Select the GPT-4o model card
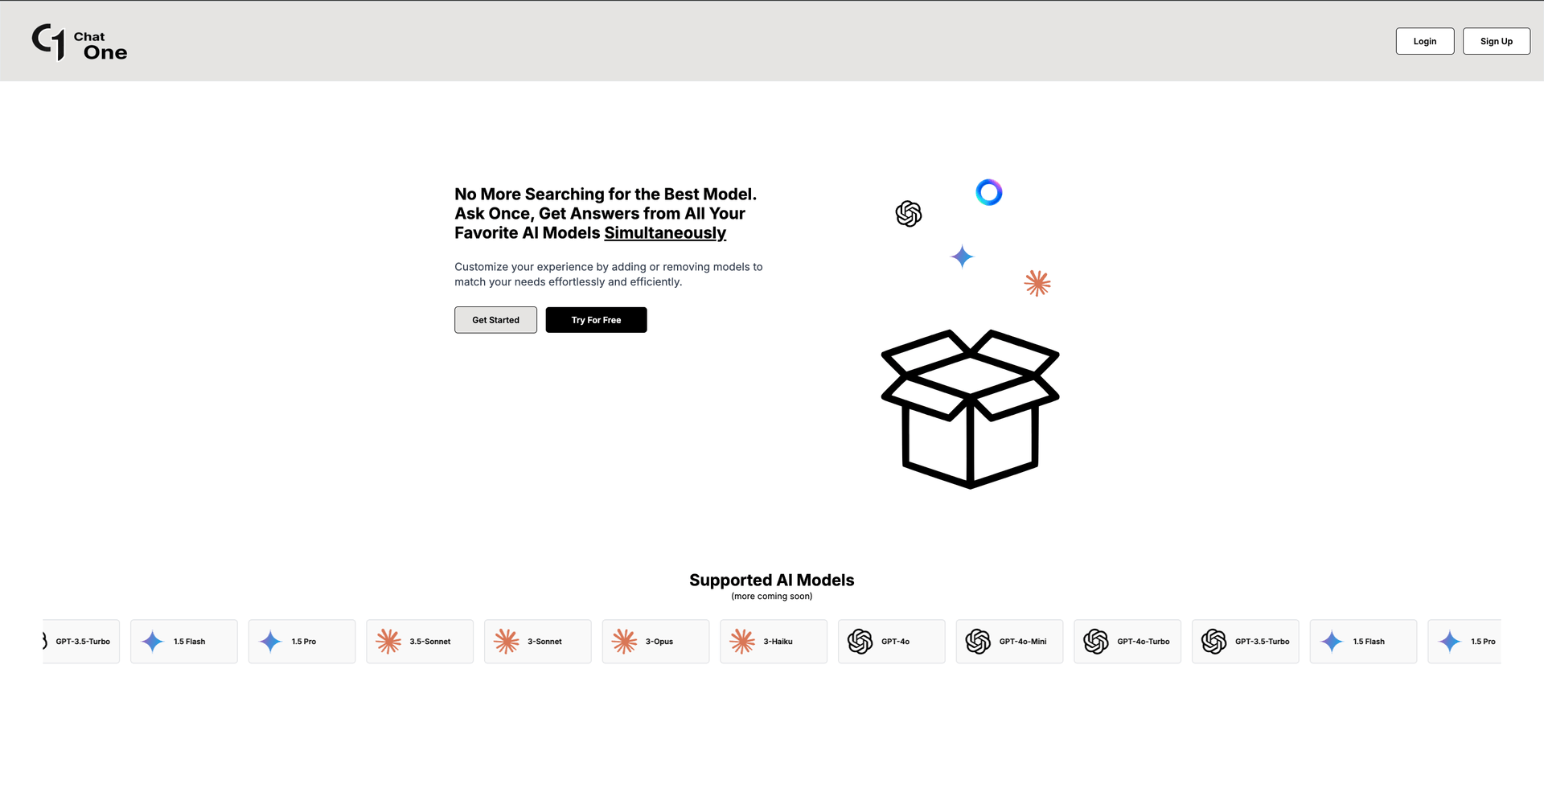This screenshot has width=1544, height=792. (891, 642)
